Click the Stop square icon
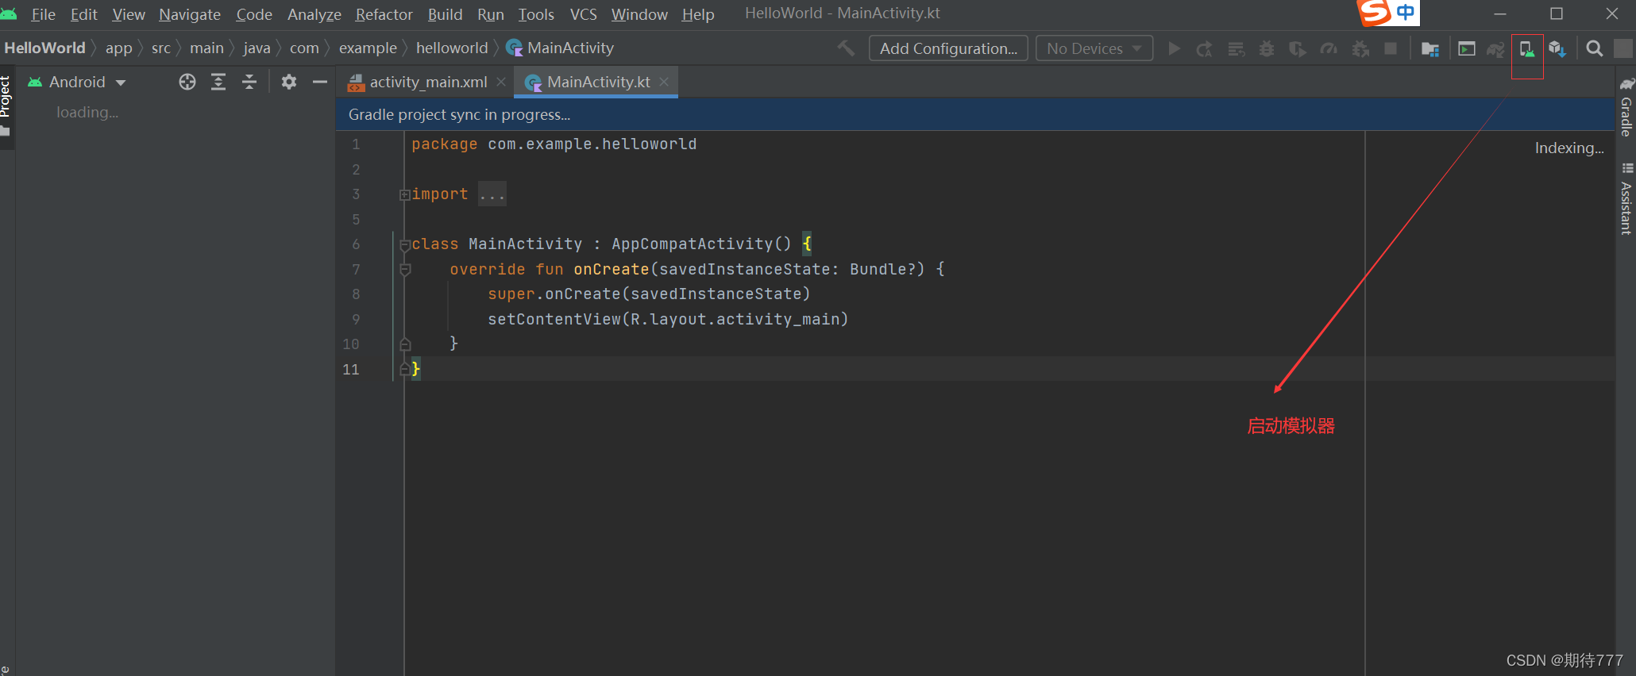1636x676 pixels. [x=1391, y=48]
